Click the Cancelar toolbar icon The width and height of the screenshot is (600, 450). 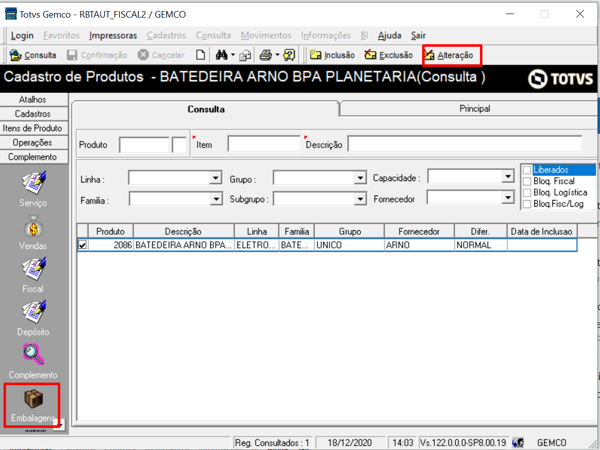(x=143, y=55)
